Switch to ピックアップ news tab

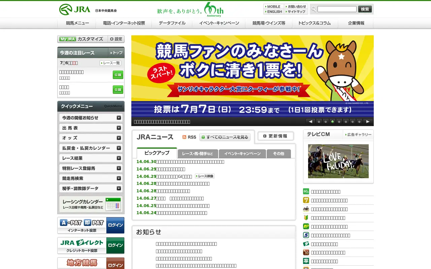(x=157, y=153)
